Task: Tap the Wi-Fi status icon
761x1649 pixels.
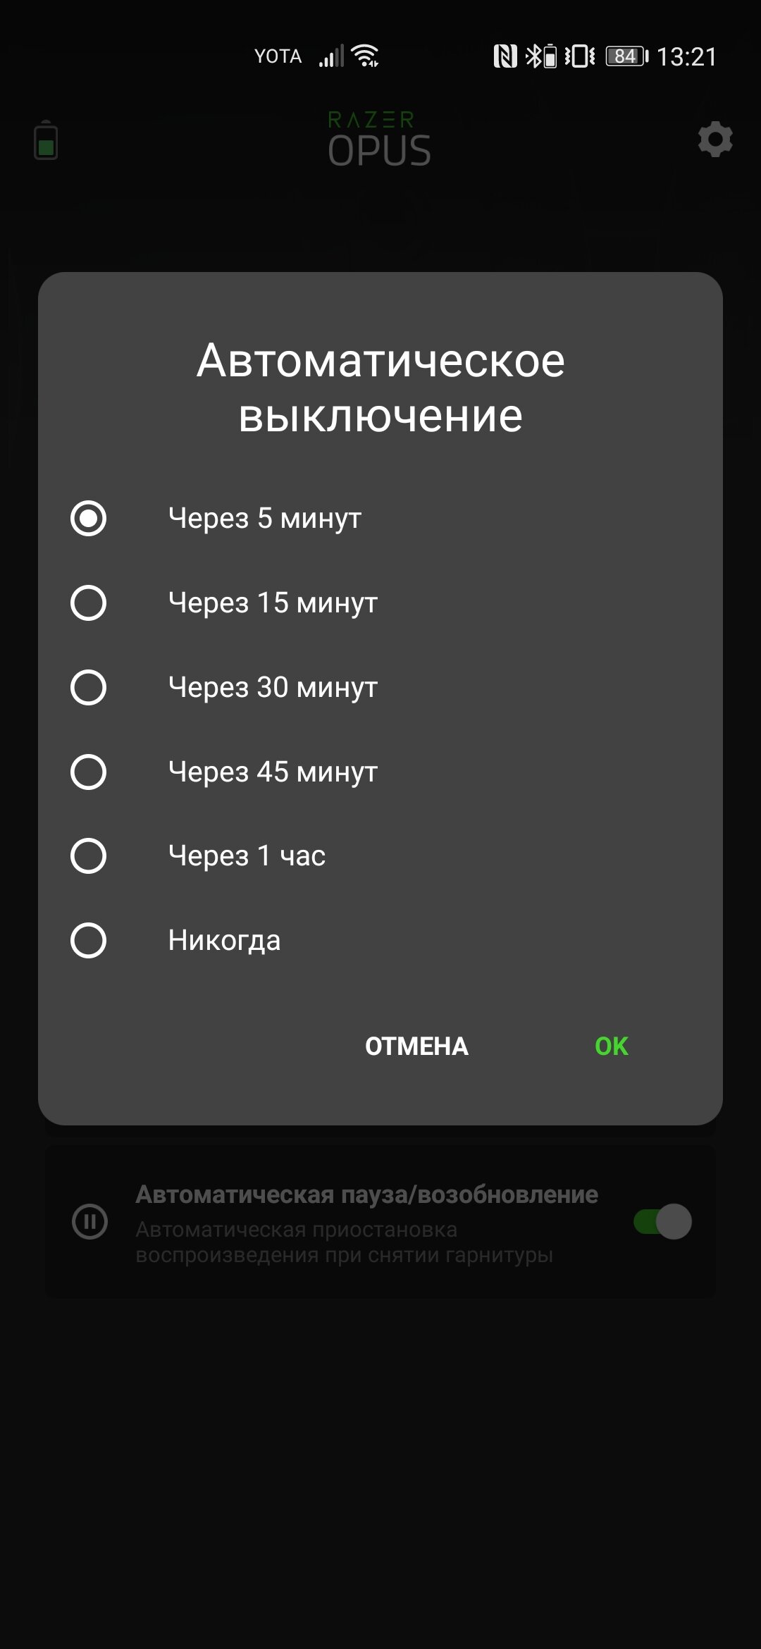Action: pos(366,56)
